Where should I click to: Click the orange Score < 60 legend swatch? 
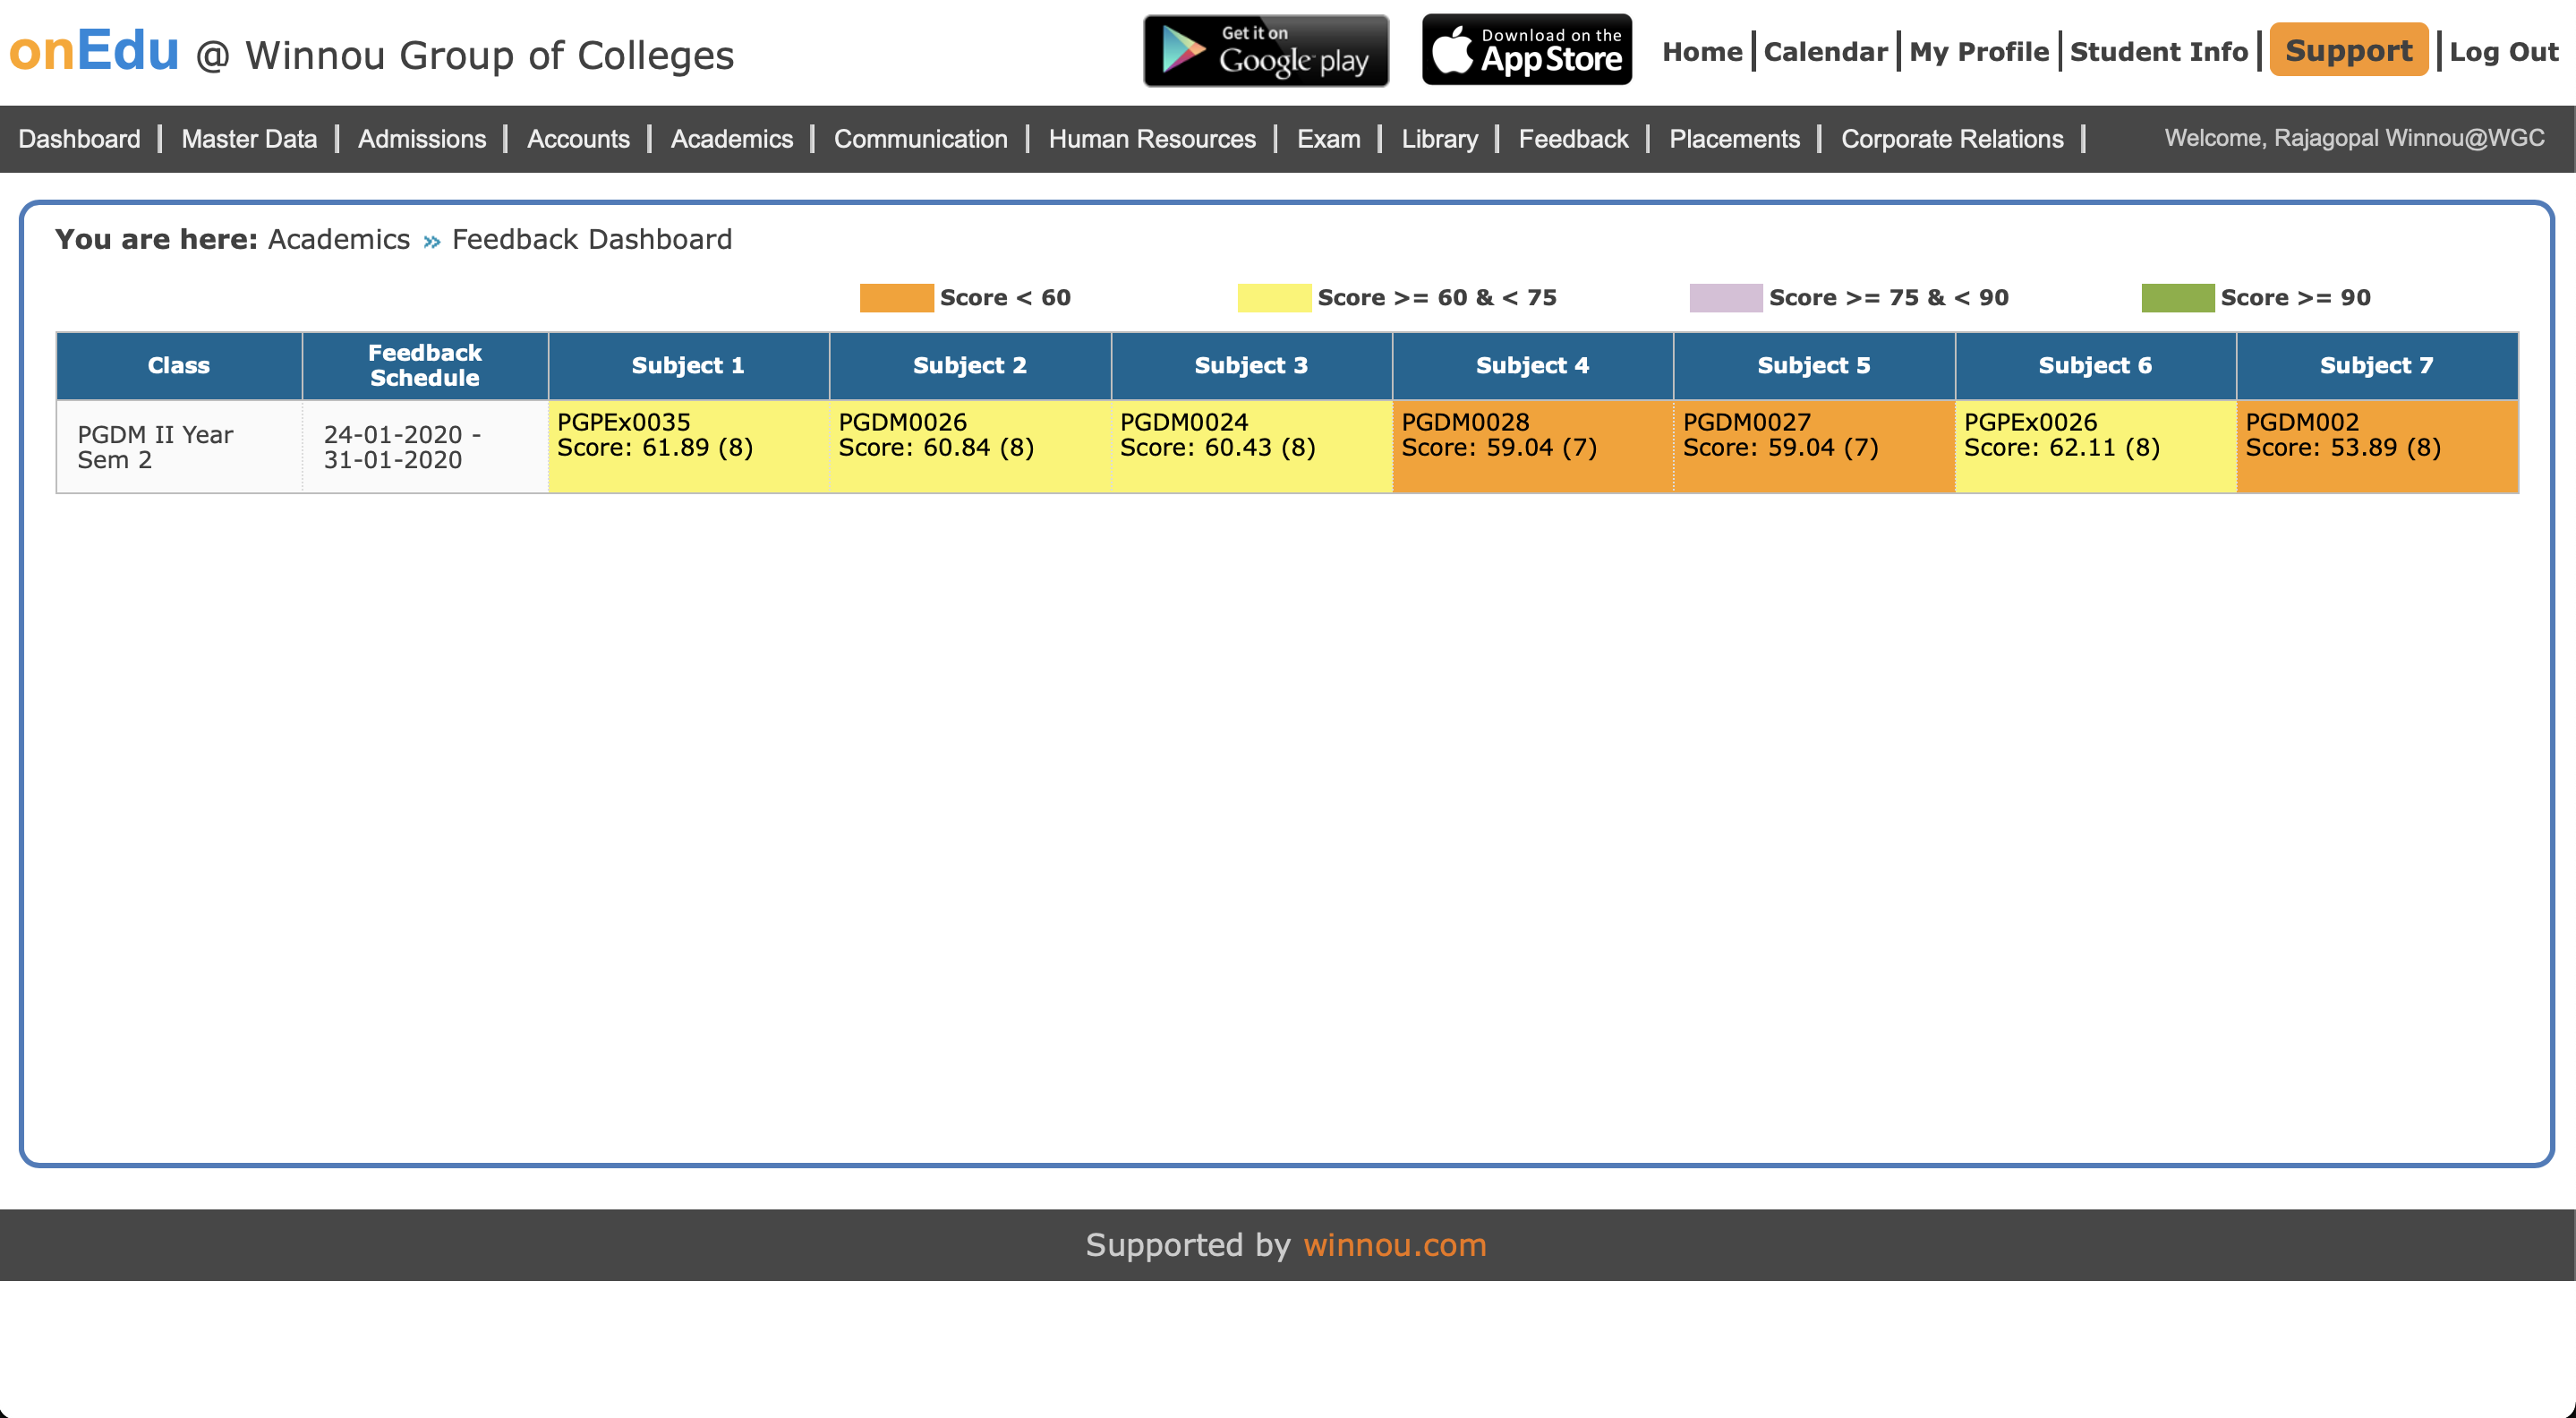click(x=895, y=298)
